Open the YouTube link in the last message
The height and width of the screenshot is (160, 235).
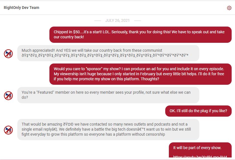click(x=200, y=157)
